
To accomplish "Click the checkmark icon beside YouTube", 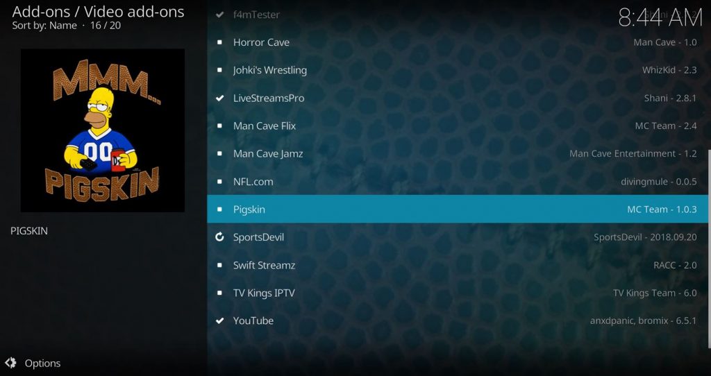I will (220, 321).
